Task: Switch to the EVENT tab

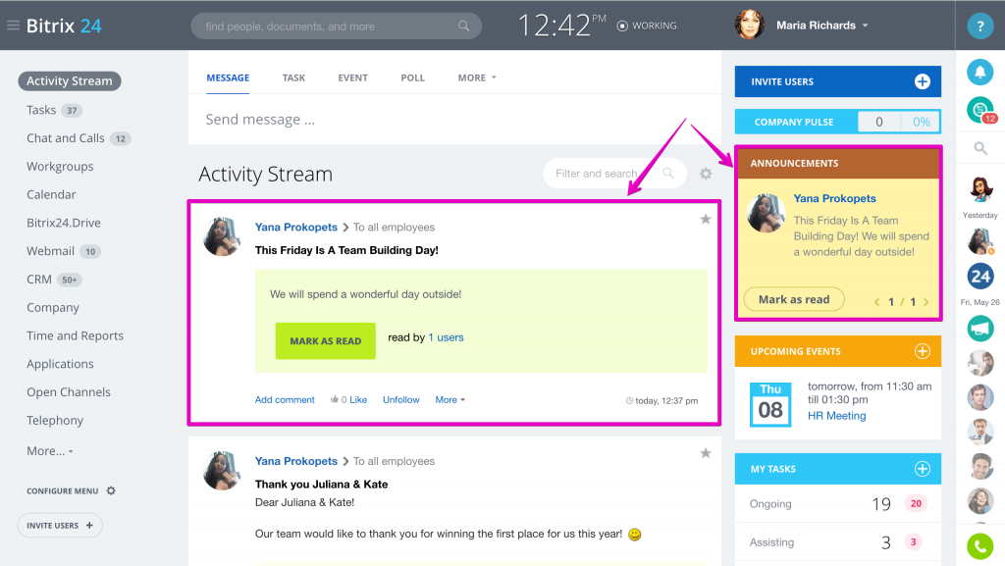Action: pos(352,77)
